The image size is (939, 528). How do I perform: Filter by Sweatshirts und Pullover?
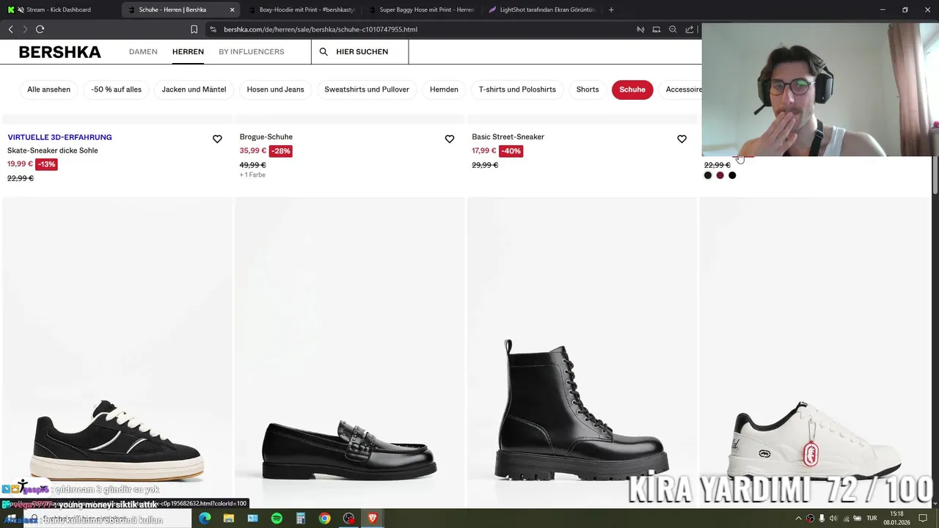tap(367, 89)
